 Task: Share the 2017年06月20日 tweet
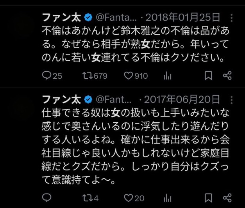[x=227, y=198]
